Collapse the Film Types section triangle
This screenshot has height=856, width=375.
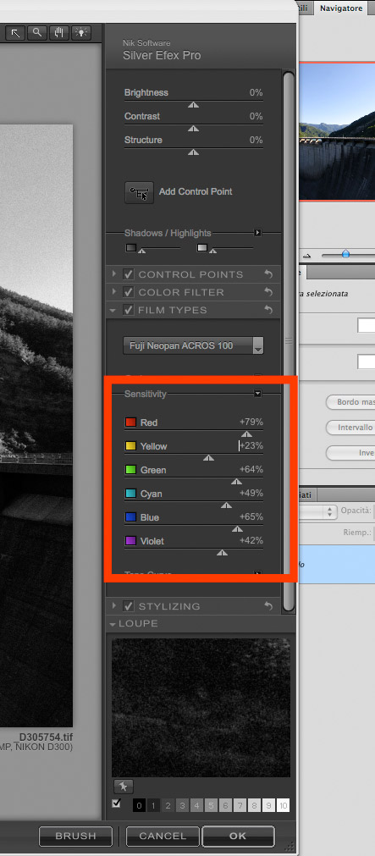(113, 310)
